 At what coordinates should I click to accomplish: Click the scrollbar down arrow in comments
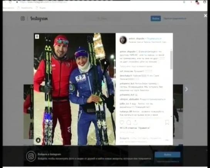(x=171, y=116)
